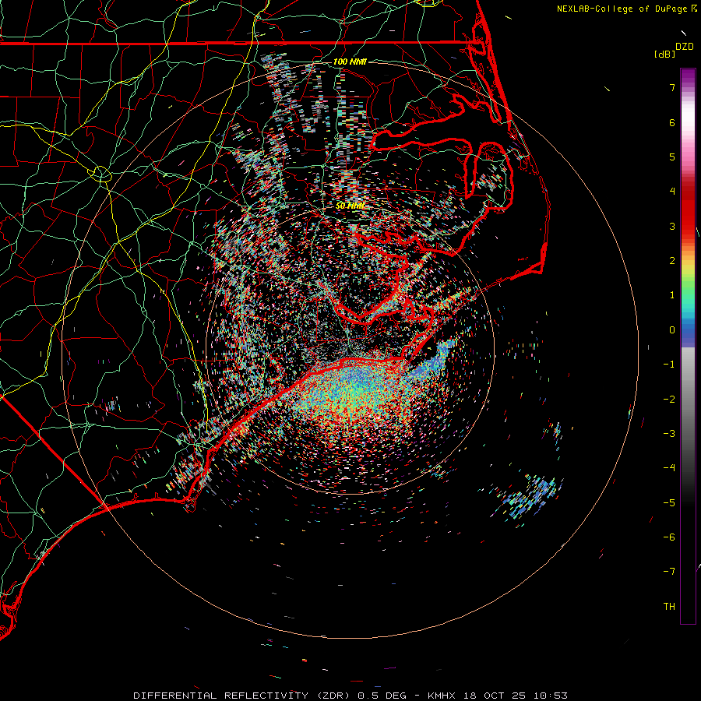Image resolution: width=701 pixels, height=701 pixels.
Task: Select the -5 value on color scale
Action: point(669,503)
